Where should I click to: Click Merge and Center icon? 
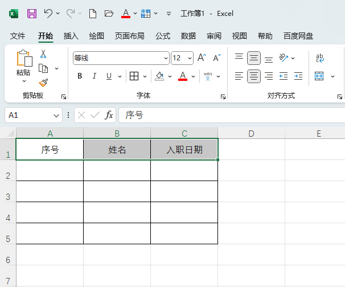(x=319, y=76)
